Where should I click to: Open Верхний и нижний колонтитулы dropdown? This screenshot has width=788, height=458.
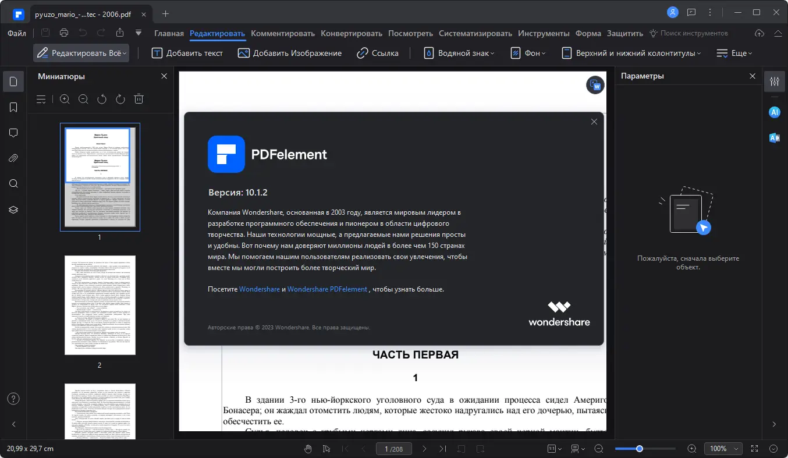coord(631,53)
